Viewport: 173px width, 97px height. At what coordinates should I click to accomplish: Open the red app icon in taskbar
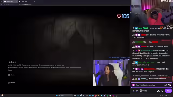(x=96, y=95)
